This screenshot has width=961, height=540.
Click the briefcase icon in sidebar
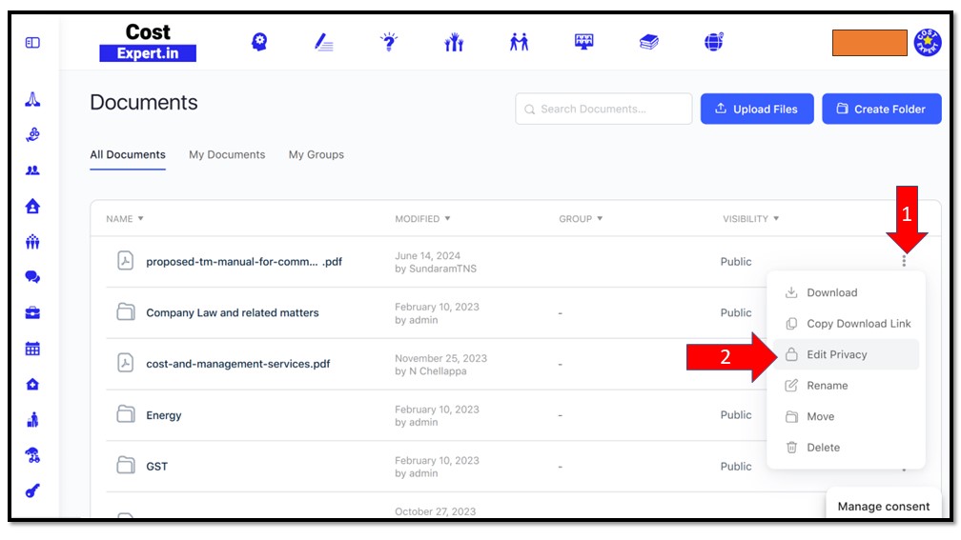click(32, 312)
